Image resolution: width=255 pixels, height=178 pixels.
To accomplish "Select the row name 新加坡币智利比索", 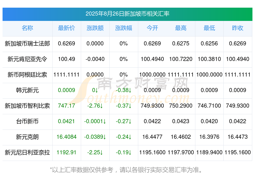I will pyautogui.click(x=27, y=106).
